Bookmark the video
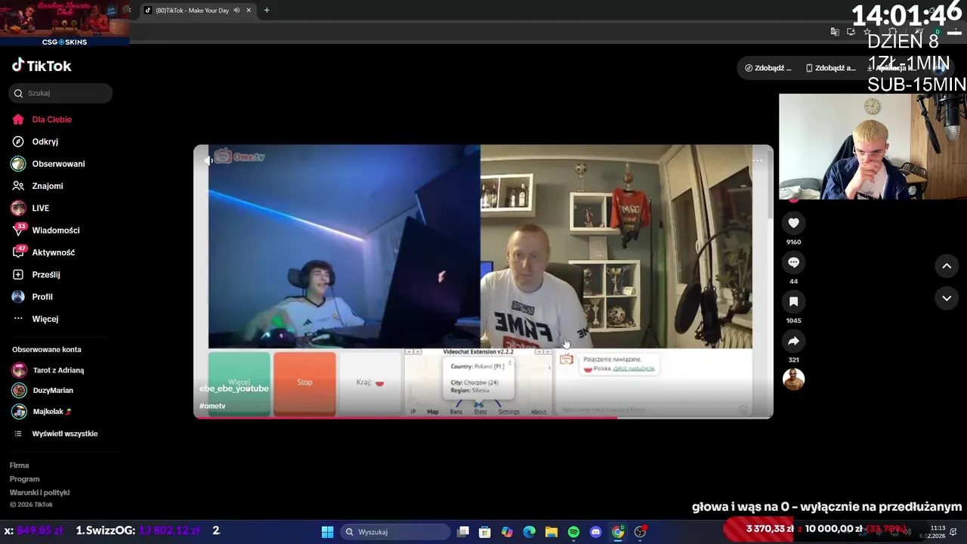 click(x=793, y=301)
